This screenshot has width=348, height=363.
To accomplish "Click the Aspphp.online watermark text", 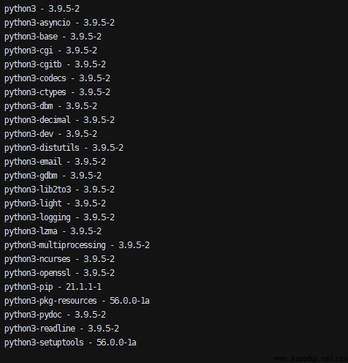I will (x=311, y=359).
